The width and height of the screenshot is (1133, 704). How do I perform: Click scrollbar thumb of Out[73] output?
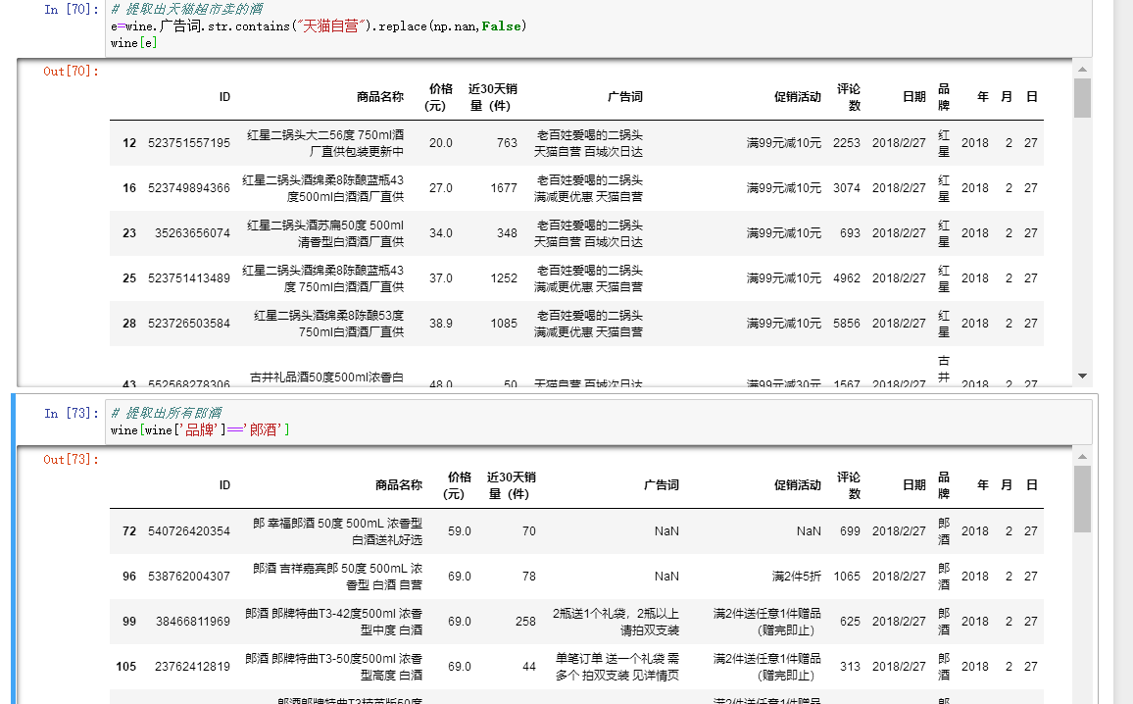pos(1082,499)
